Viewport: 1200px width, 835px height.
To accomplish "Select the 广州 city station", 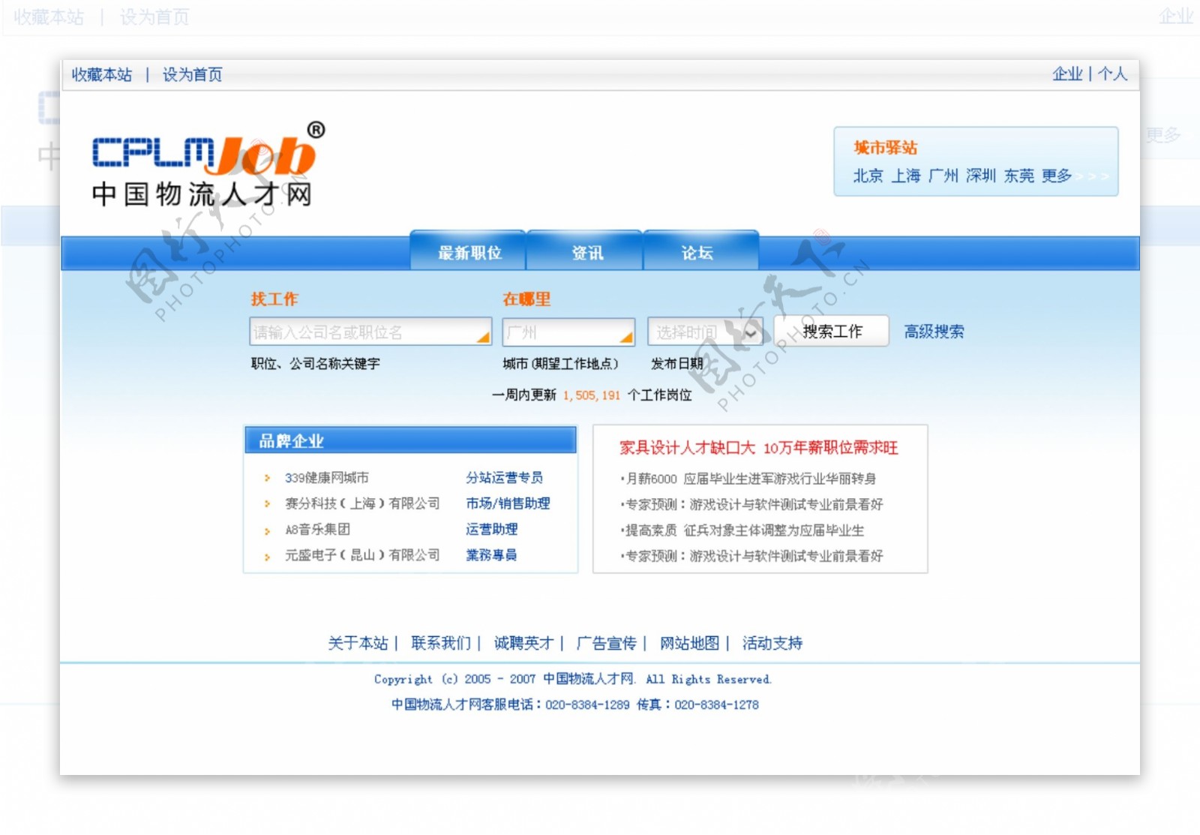I will [943, 176].
